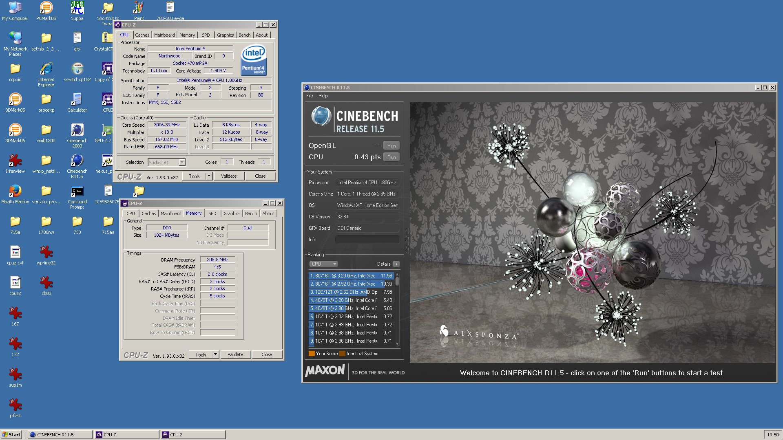Open Paint desktop shortcut

139,11
